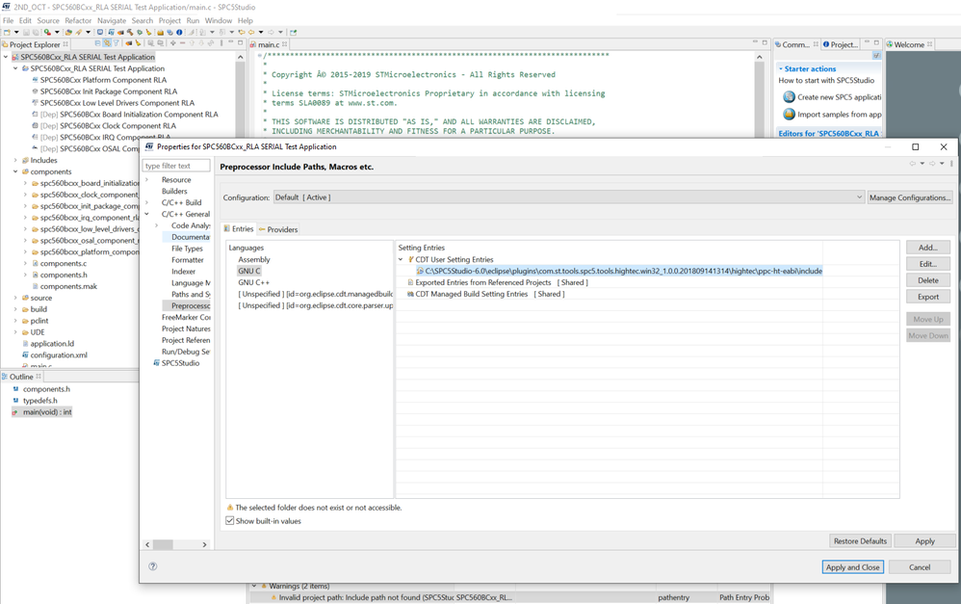Image resolution: width=961 pixels, height=604 pixels.
Task: Collapse Starter actions section
Action: 781,68
